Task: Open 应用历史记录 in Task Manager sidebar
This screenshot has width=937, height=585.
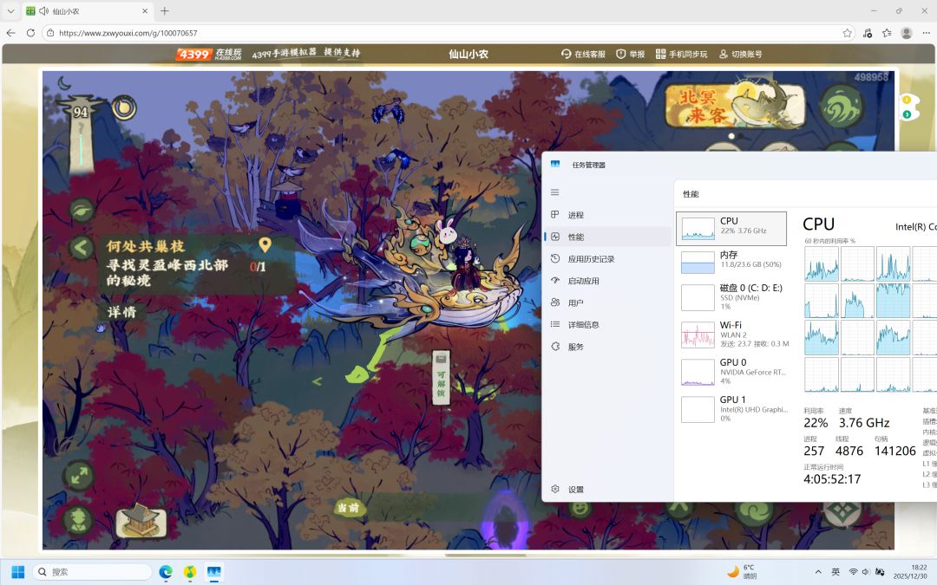Action: click(x=607, y=259)
